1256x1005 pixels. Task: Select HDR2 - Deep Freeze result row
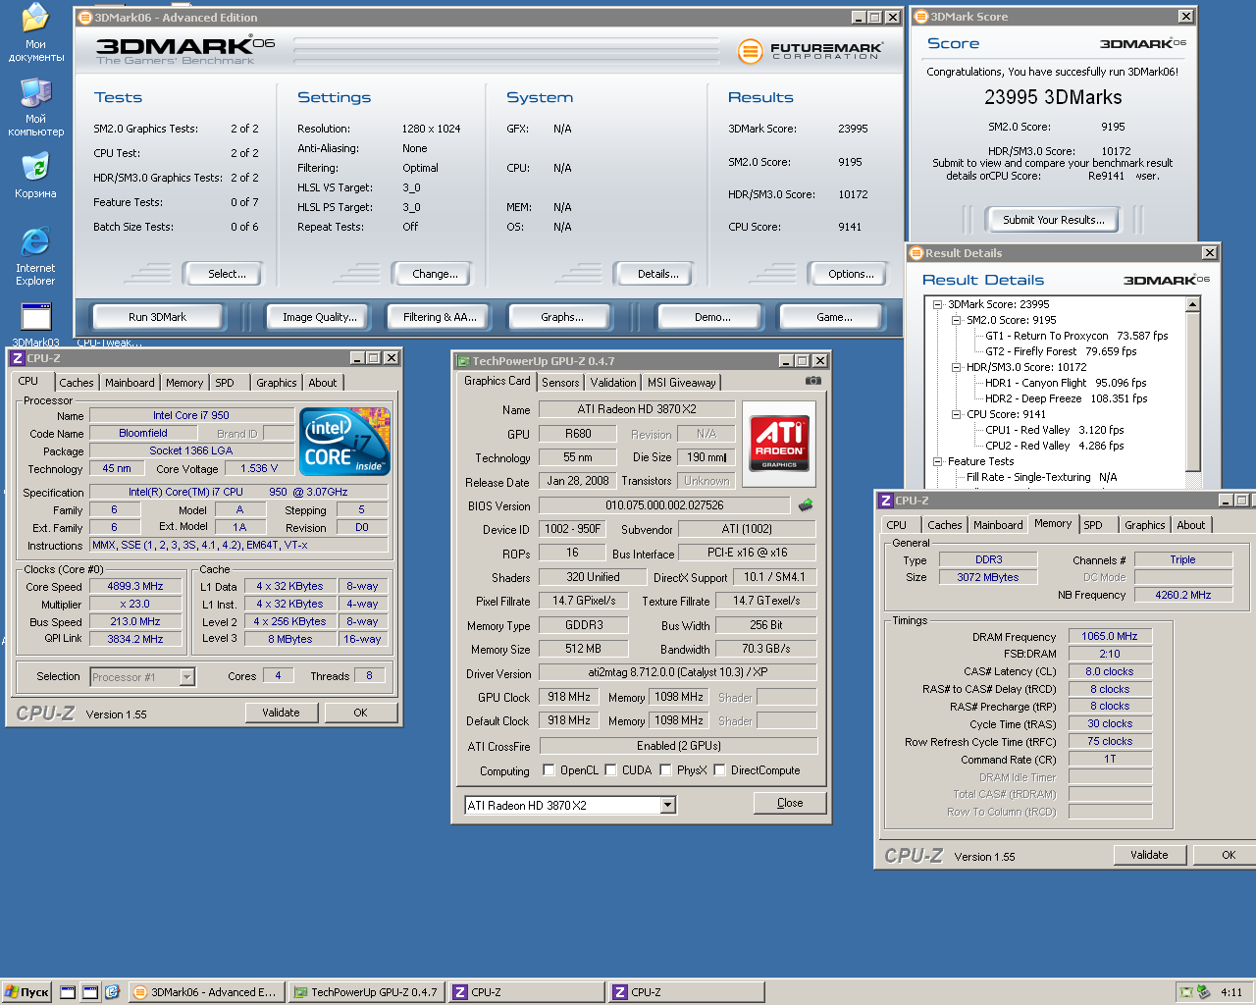click(1066, 398)
